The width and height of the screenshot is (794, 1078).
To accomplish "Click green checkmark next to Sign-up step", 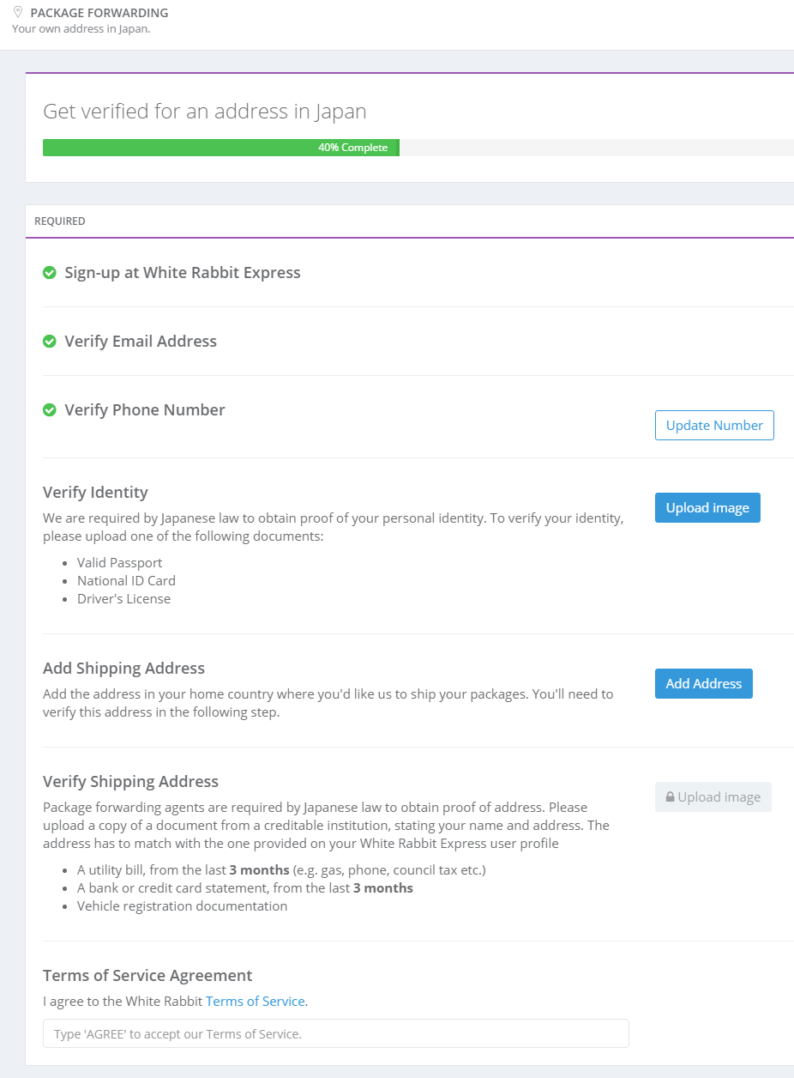I will click(x=50, y=273).
